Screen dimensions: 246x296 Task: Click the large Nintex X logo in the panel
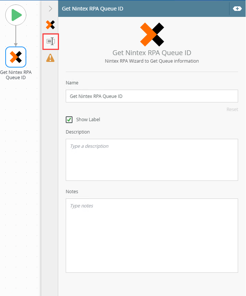click(x=152, y=35)
